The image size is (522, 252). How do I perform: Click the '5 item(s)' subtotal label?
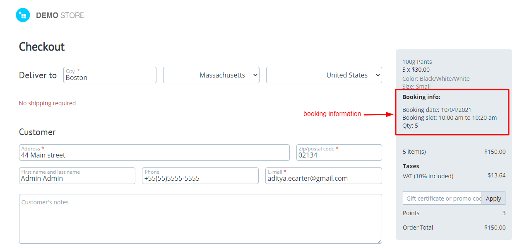(x=414, y=152)
